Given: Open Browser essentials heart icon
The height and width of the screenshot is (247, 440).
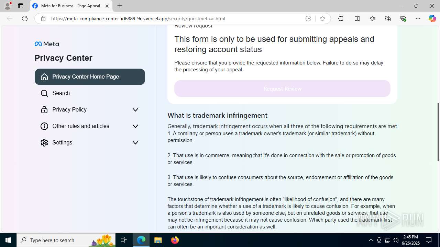Looking at the screenshot, I should (403, 19).
